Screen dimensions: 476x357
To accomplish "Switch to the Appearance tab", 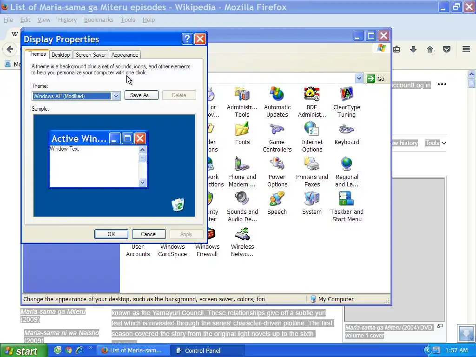I will 125,55.
